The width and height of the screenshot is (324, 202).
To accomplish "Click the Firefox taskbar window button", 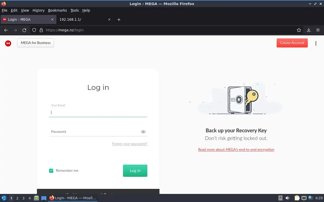I will (x=73, y=198).
